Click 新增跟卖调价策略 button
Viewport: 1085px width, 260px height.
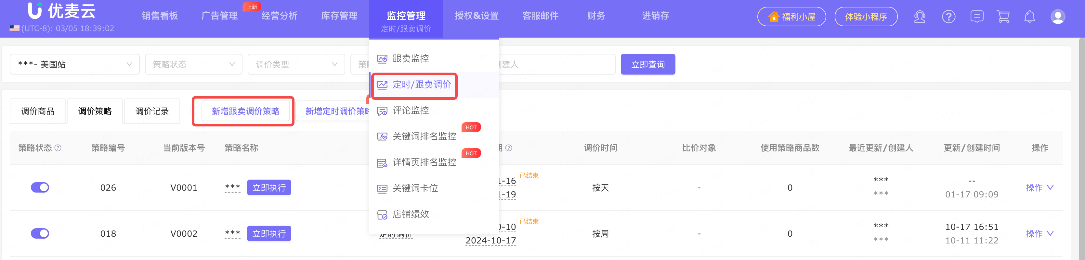point(245,111)
